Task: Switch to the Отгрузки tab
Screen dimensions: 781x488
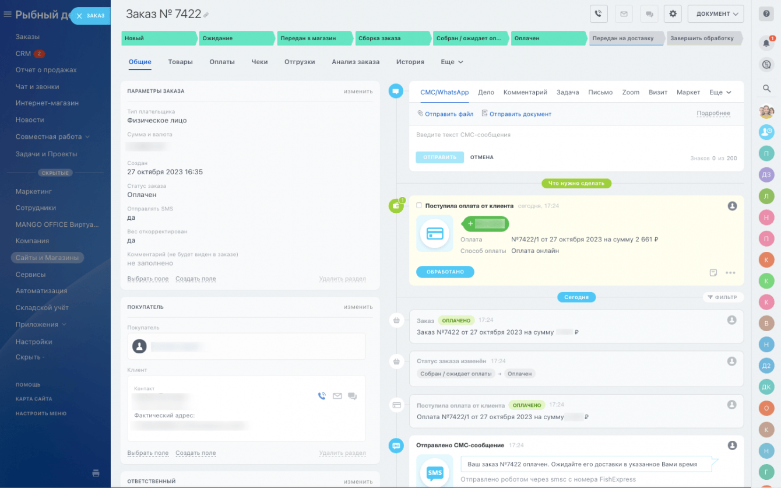Action: [300, 62]
